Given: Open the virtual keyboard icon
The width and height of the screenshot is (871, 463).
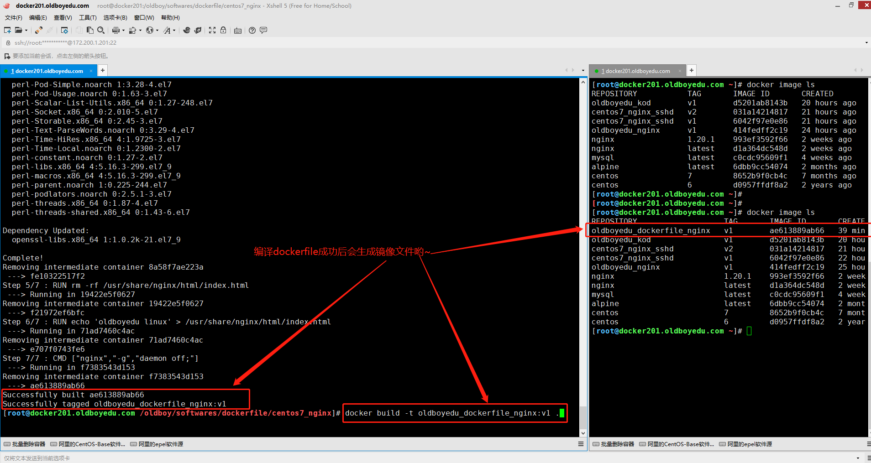Looking at the screenshot, I should (238, 31).
